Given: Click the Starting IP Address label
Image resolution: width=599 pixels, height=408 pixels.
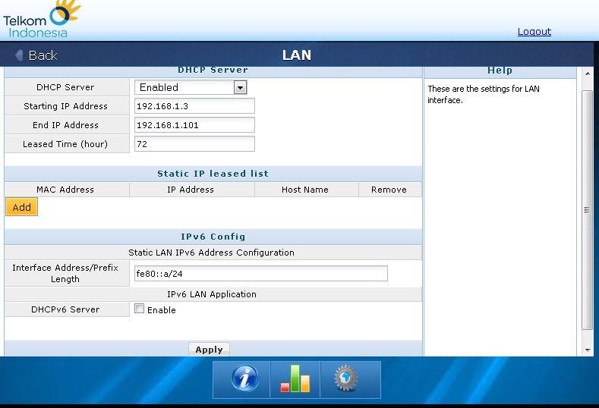Looking at the screenshot, I should click(x=65, y=106).
